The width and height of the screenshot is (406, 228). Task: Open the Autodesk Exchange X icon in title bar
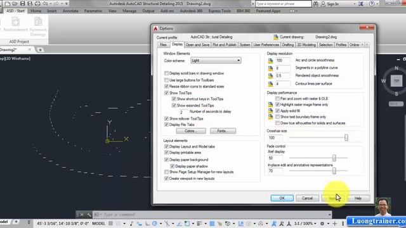point(361,4)
